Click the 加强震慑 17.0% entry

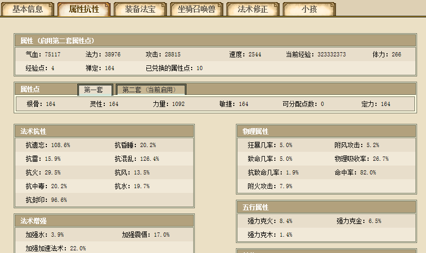pos(145,235)
